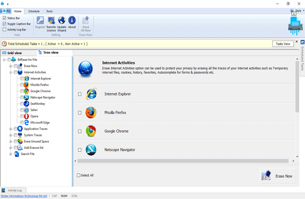The image size is (305, 199).
Task: Click the System Traces monitor icon
Action: coord(20,135)
